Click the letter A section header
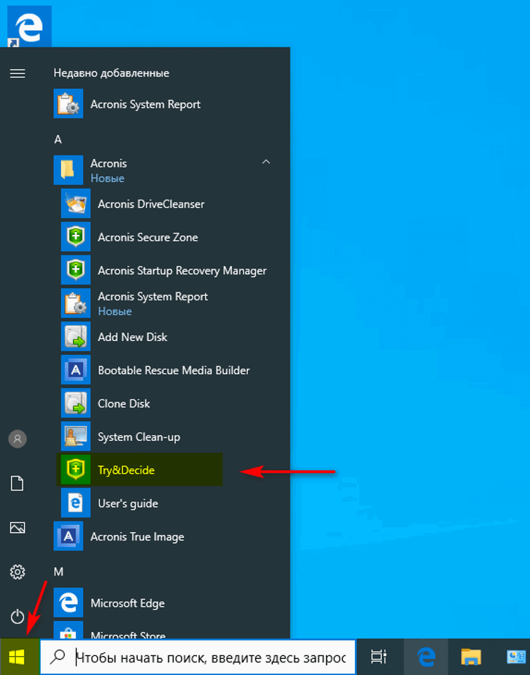 click(58, 139)
